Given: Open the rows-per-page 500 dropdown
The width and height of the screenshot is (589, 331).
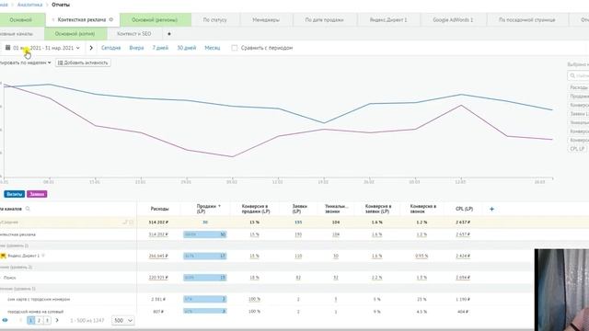Looking at the screenshot, I should (122, 320).
